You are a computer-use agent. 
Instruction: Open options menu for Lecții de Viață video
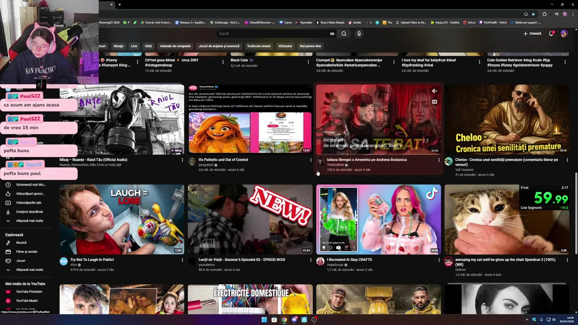[311, 260]
